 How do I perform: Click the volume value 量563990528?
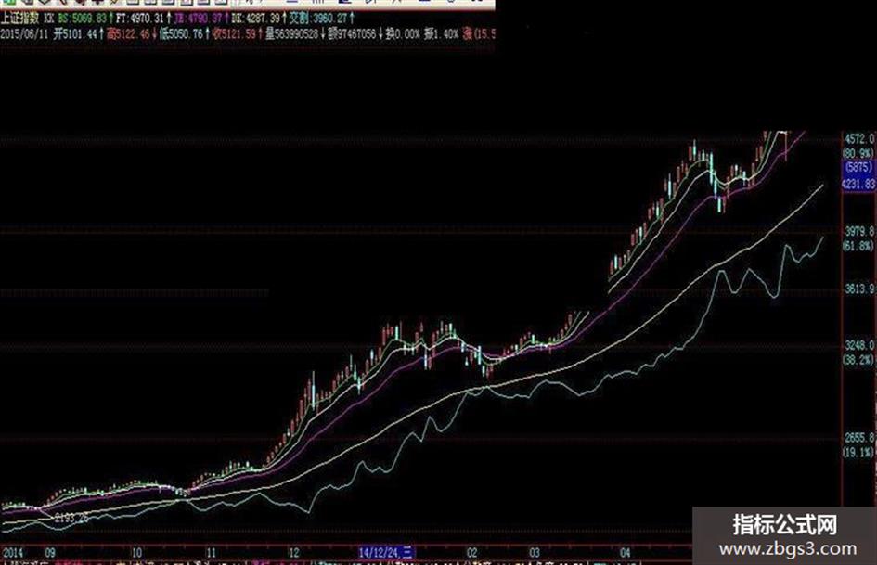click(x=291, y=34)
